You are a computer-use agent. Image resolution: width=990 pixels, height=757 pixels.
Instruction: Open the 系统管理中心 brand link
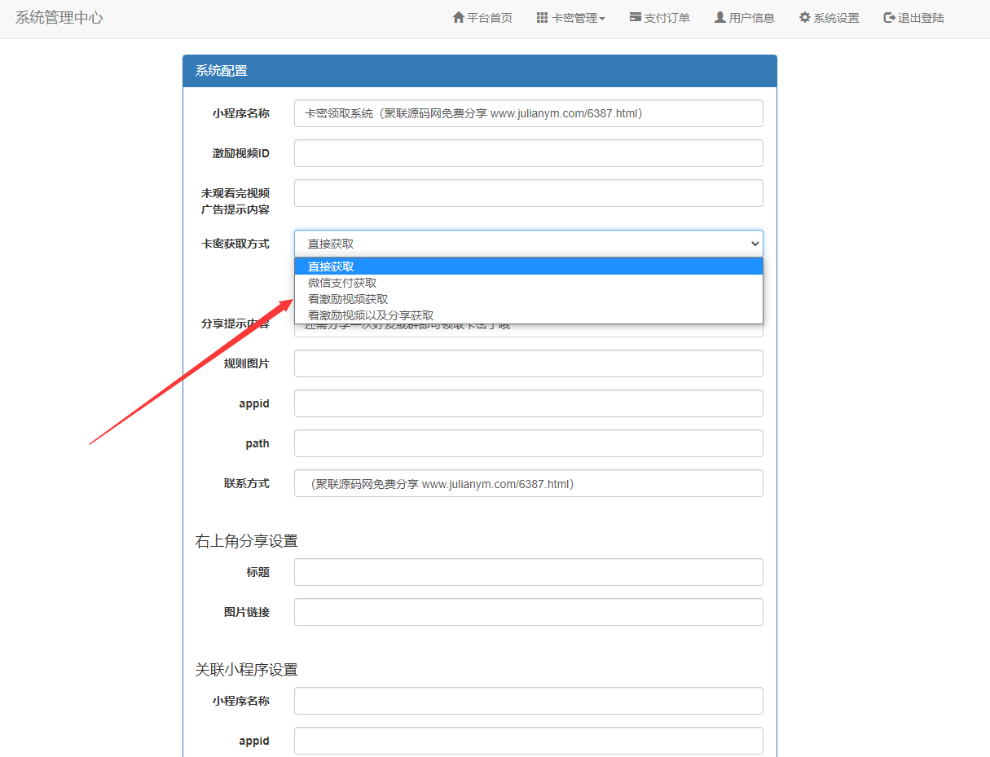59,18
